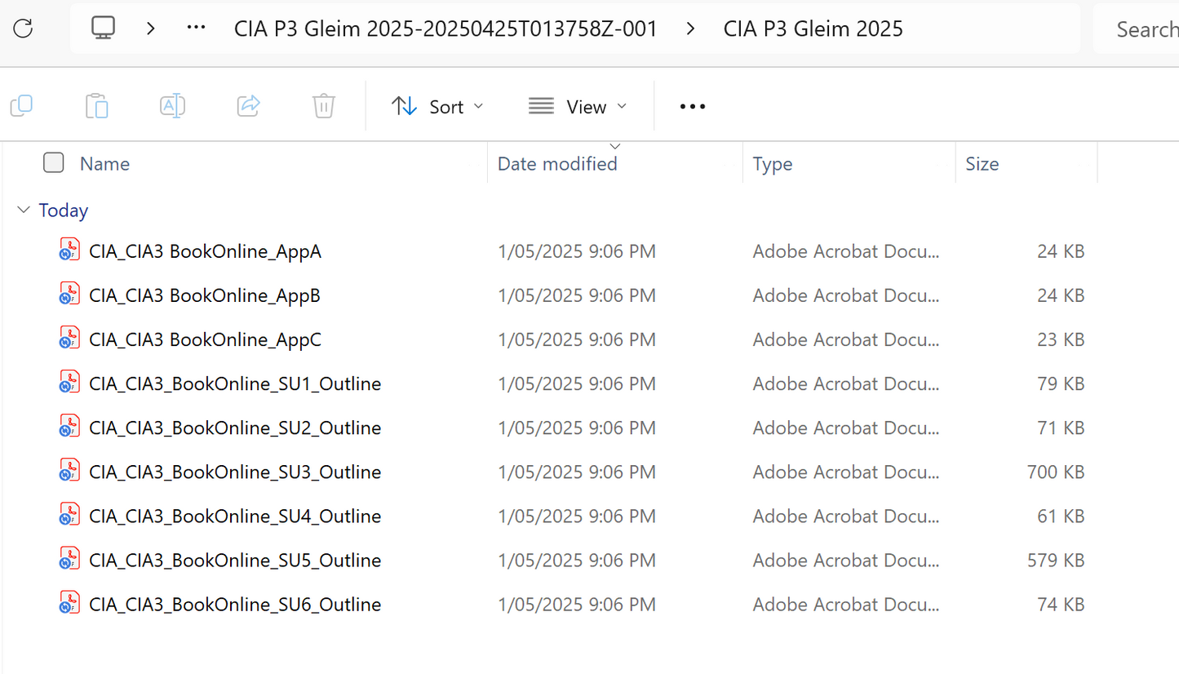Click the Copy icon on the toolbar
Image resolution: width=1179 pixels, height=674 pixels.
pyautogui.click(x=22, y=105)
